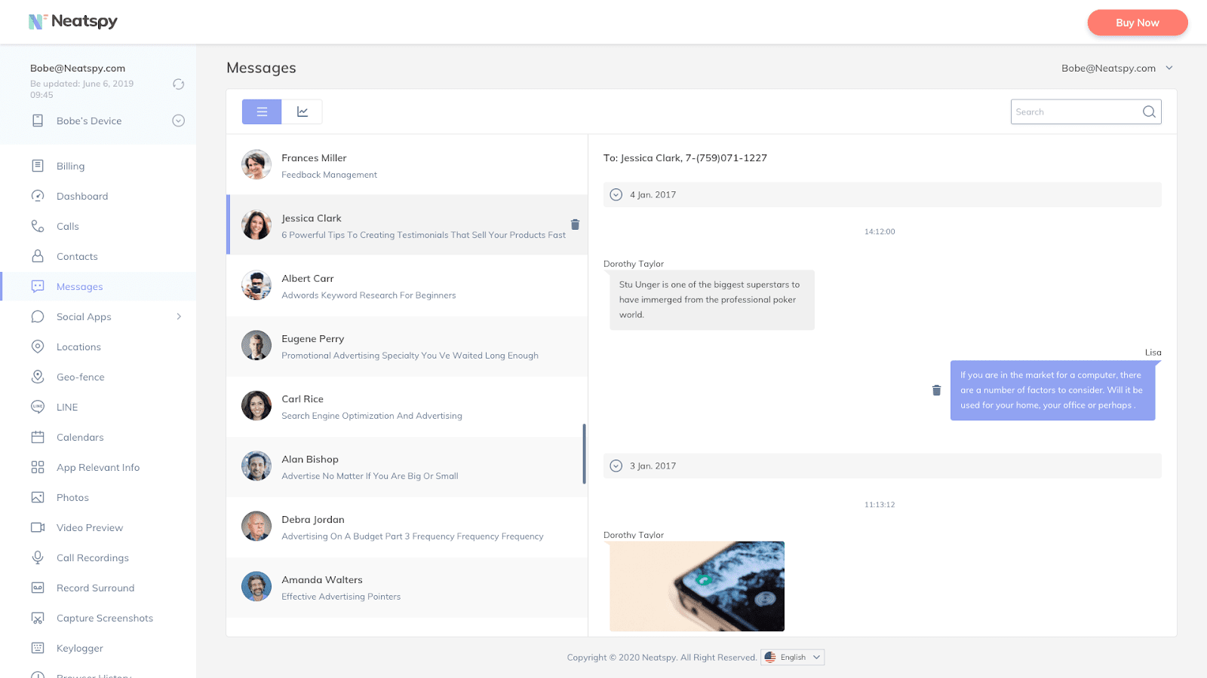Image resolution: width=1207 pixels, height=678 pixels.
Task: Go to Dashboard in the sidebar
Action: [81, 197]
